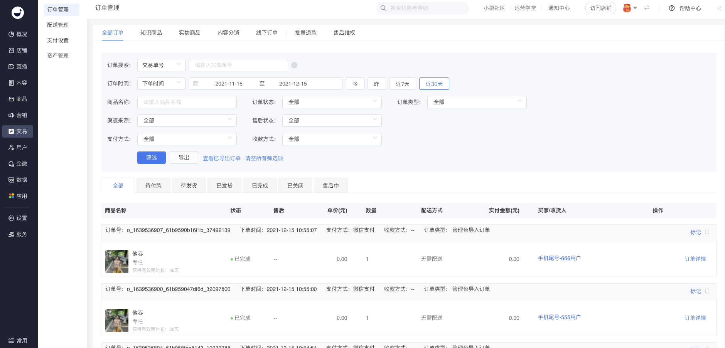Click the first order's product thumbnail
The width and height of the screenshot is (725, 348).
[x=117, y=262]
